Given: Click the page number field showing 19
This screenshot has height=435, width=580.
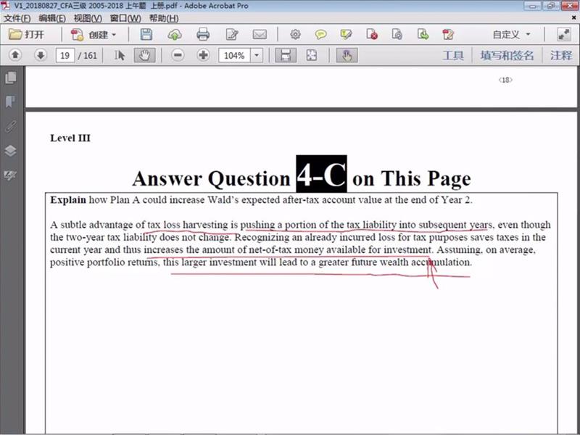Looking at the screenshot, I should click(x=65, y=56).
